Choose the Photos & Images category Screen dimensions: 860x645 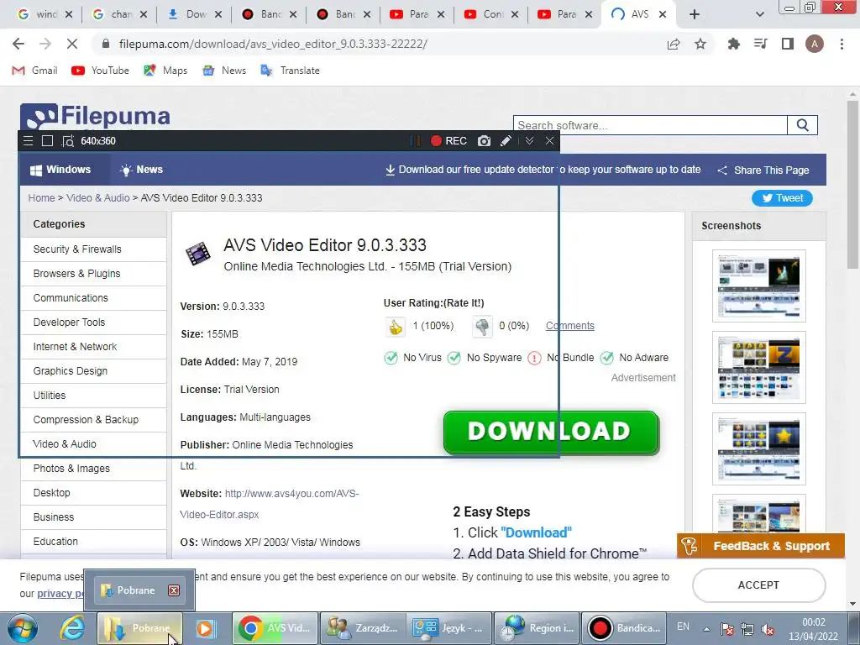pos(93,469)
